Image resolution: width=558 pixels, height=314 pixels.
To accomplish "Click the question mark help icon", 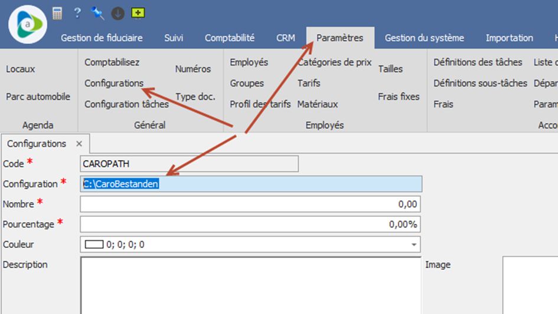I will click(x=77, y=13).
